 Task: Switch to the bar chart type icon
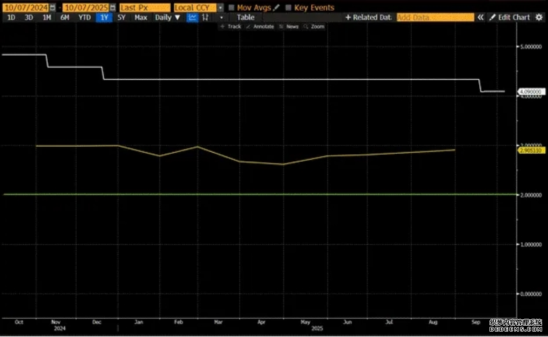point(205,18)
